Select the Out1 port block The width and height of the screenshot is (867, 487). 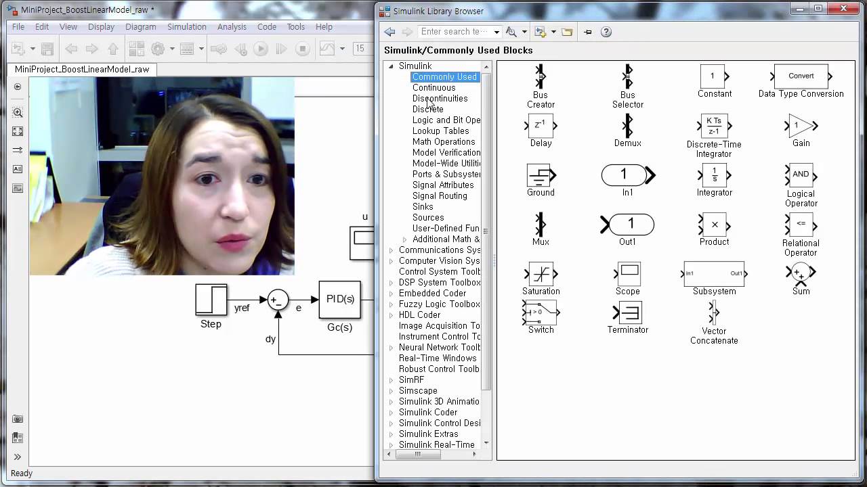(627, 224)
